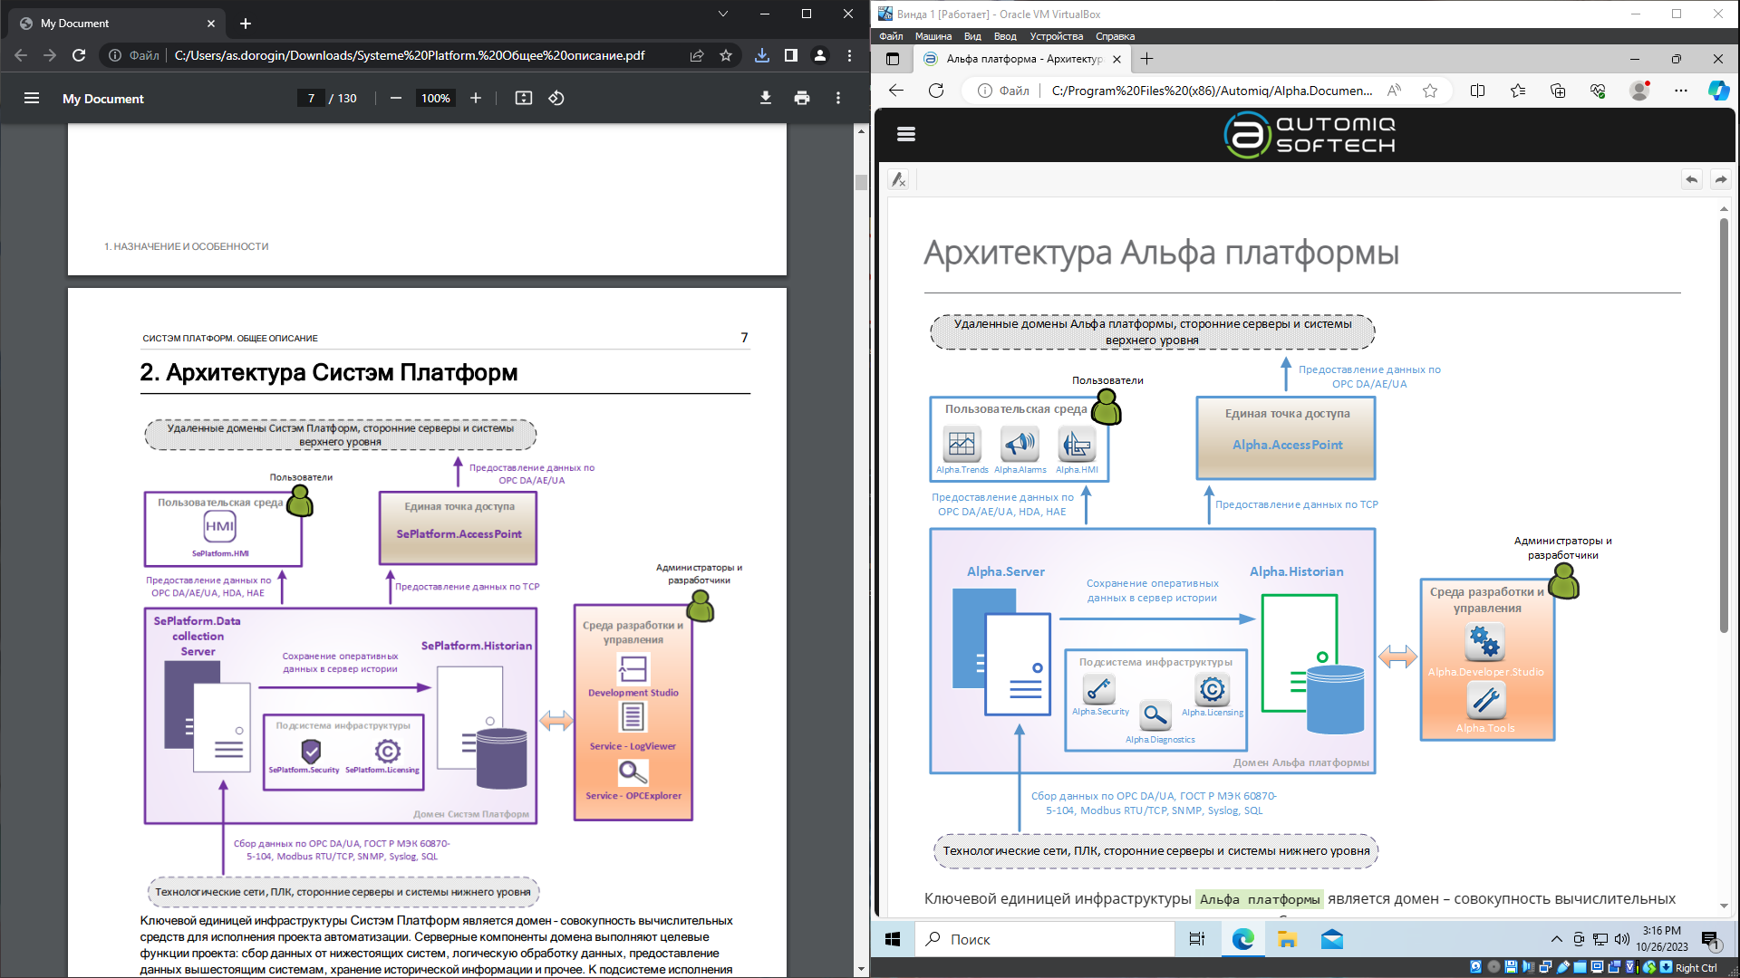Open Edge Collections icon
The image size is (1740, 978).
pyautogui.click(x=1558, y=91)
